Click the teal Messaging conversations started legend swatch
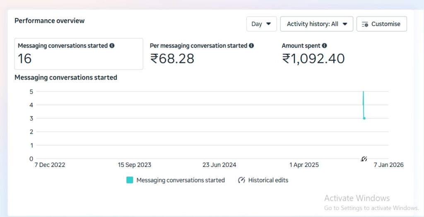This screenshot has width=424, height=217. (x=130, y=180)
